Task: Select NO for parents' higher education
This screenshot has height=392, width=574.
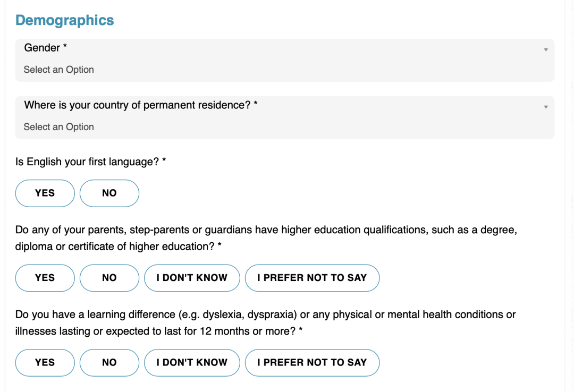Action: 109,278
